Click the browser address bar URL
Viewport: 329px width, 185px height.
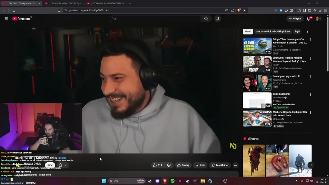[89, 10]
